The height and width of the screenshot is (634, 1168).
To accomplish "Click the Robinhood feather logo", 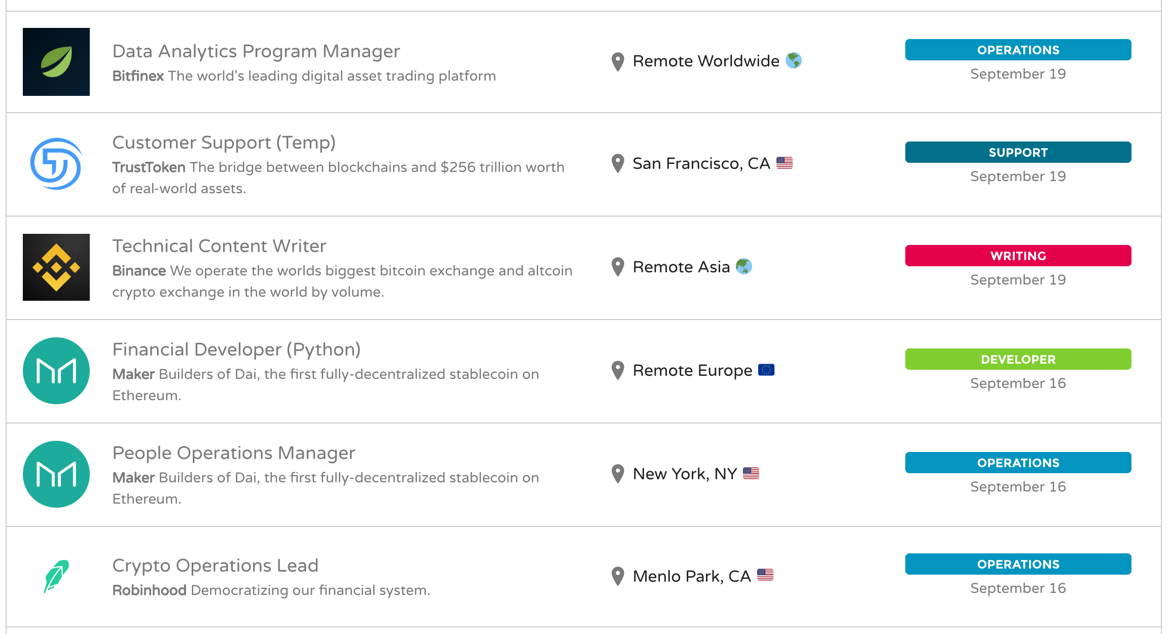I will 56,576.
